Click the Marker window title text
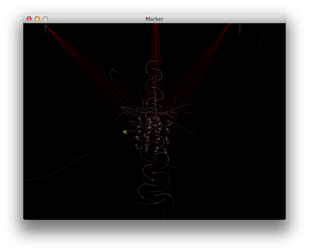Screen dimensions: 309x252 [x=154, y=19]
